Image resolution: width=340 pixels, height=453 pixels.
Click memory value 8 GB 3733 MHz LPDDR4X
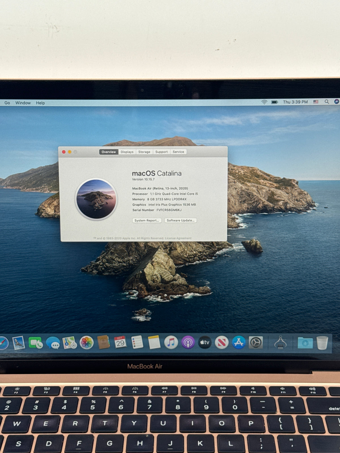tap(167, 199)
